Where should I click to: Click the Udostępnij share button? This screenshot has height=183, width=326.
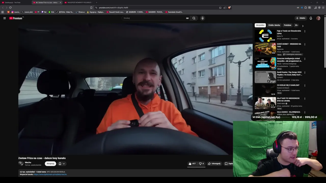(x=214, y=164)
